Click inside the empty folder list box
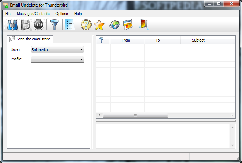This screenshot has height=163, width=242. pos(48,106)
